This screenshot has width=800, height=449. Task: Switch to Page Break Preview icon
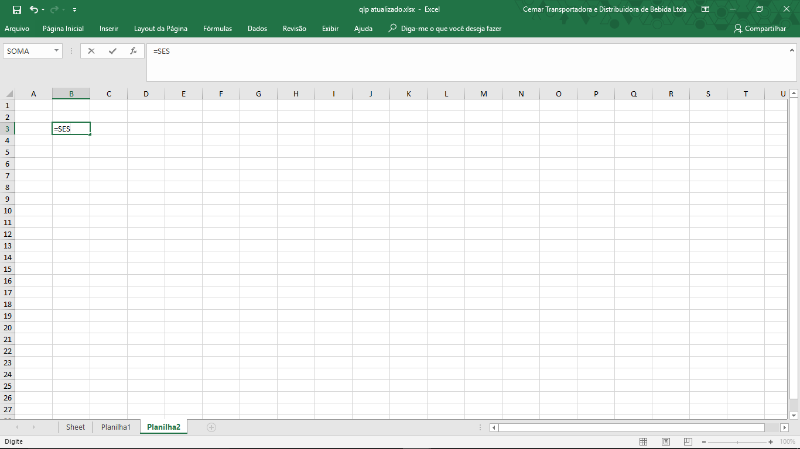tap(688, 442)
